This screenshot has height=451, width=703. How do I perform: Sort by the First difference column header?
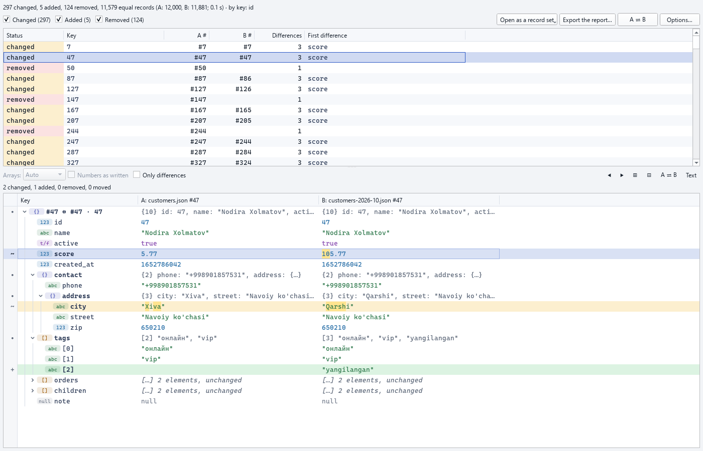click(385, 36)
